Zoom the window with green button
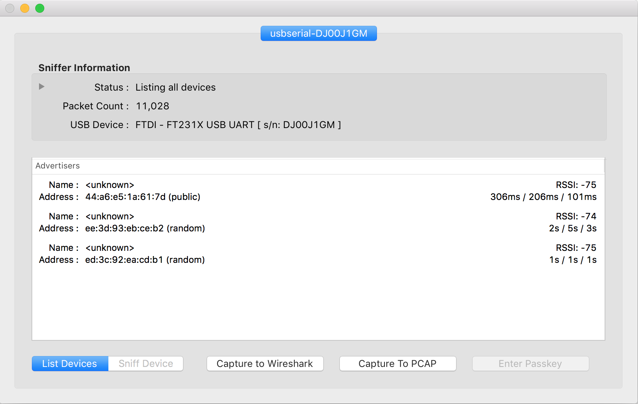This screenshot has width=638, height=404. 40,8
